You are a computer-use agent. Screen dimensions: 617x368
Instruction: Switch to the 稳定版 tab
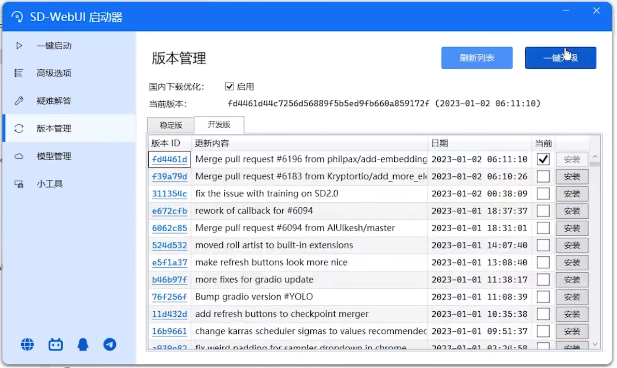pyautogui.click(x=170, y=125)
